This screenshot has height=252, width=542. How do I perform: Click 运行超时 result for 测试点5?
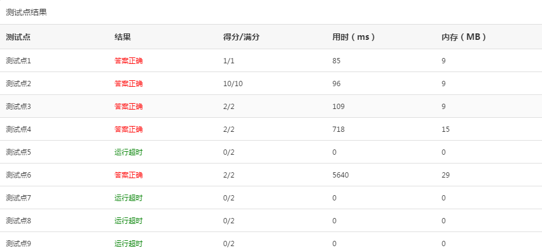(x=129, y=152)
